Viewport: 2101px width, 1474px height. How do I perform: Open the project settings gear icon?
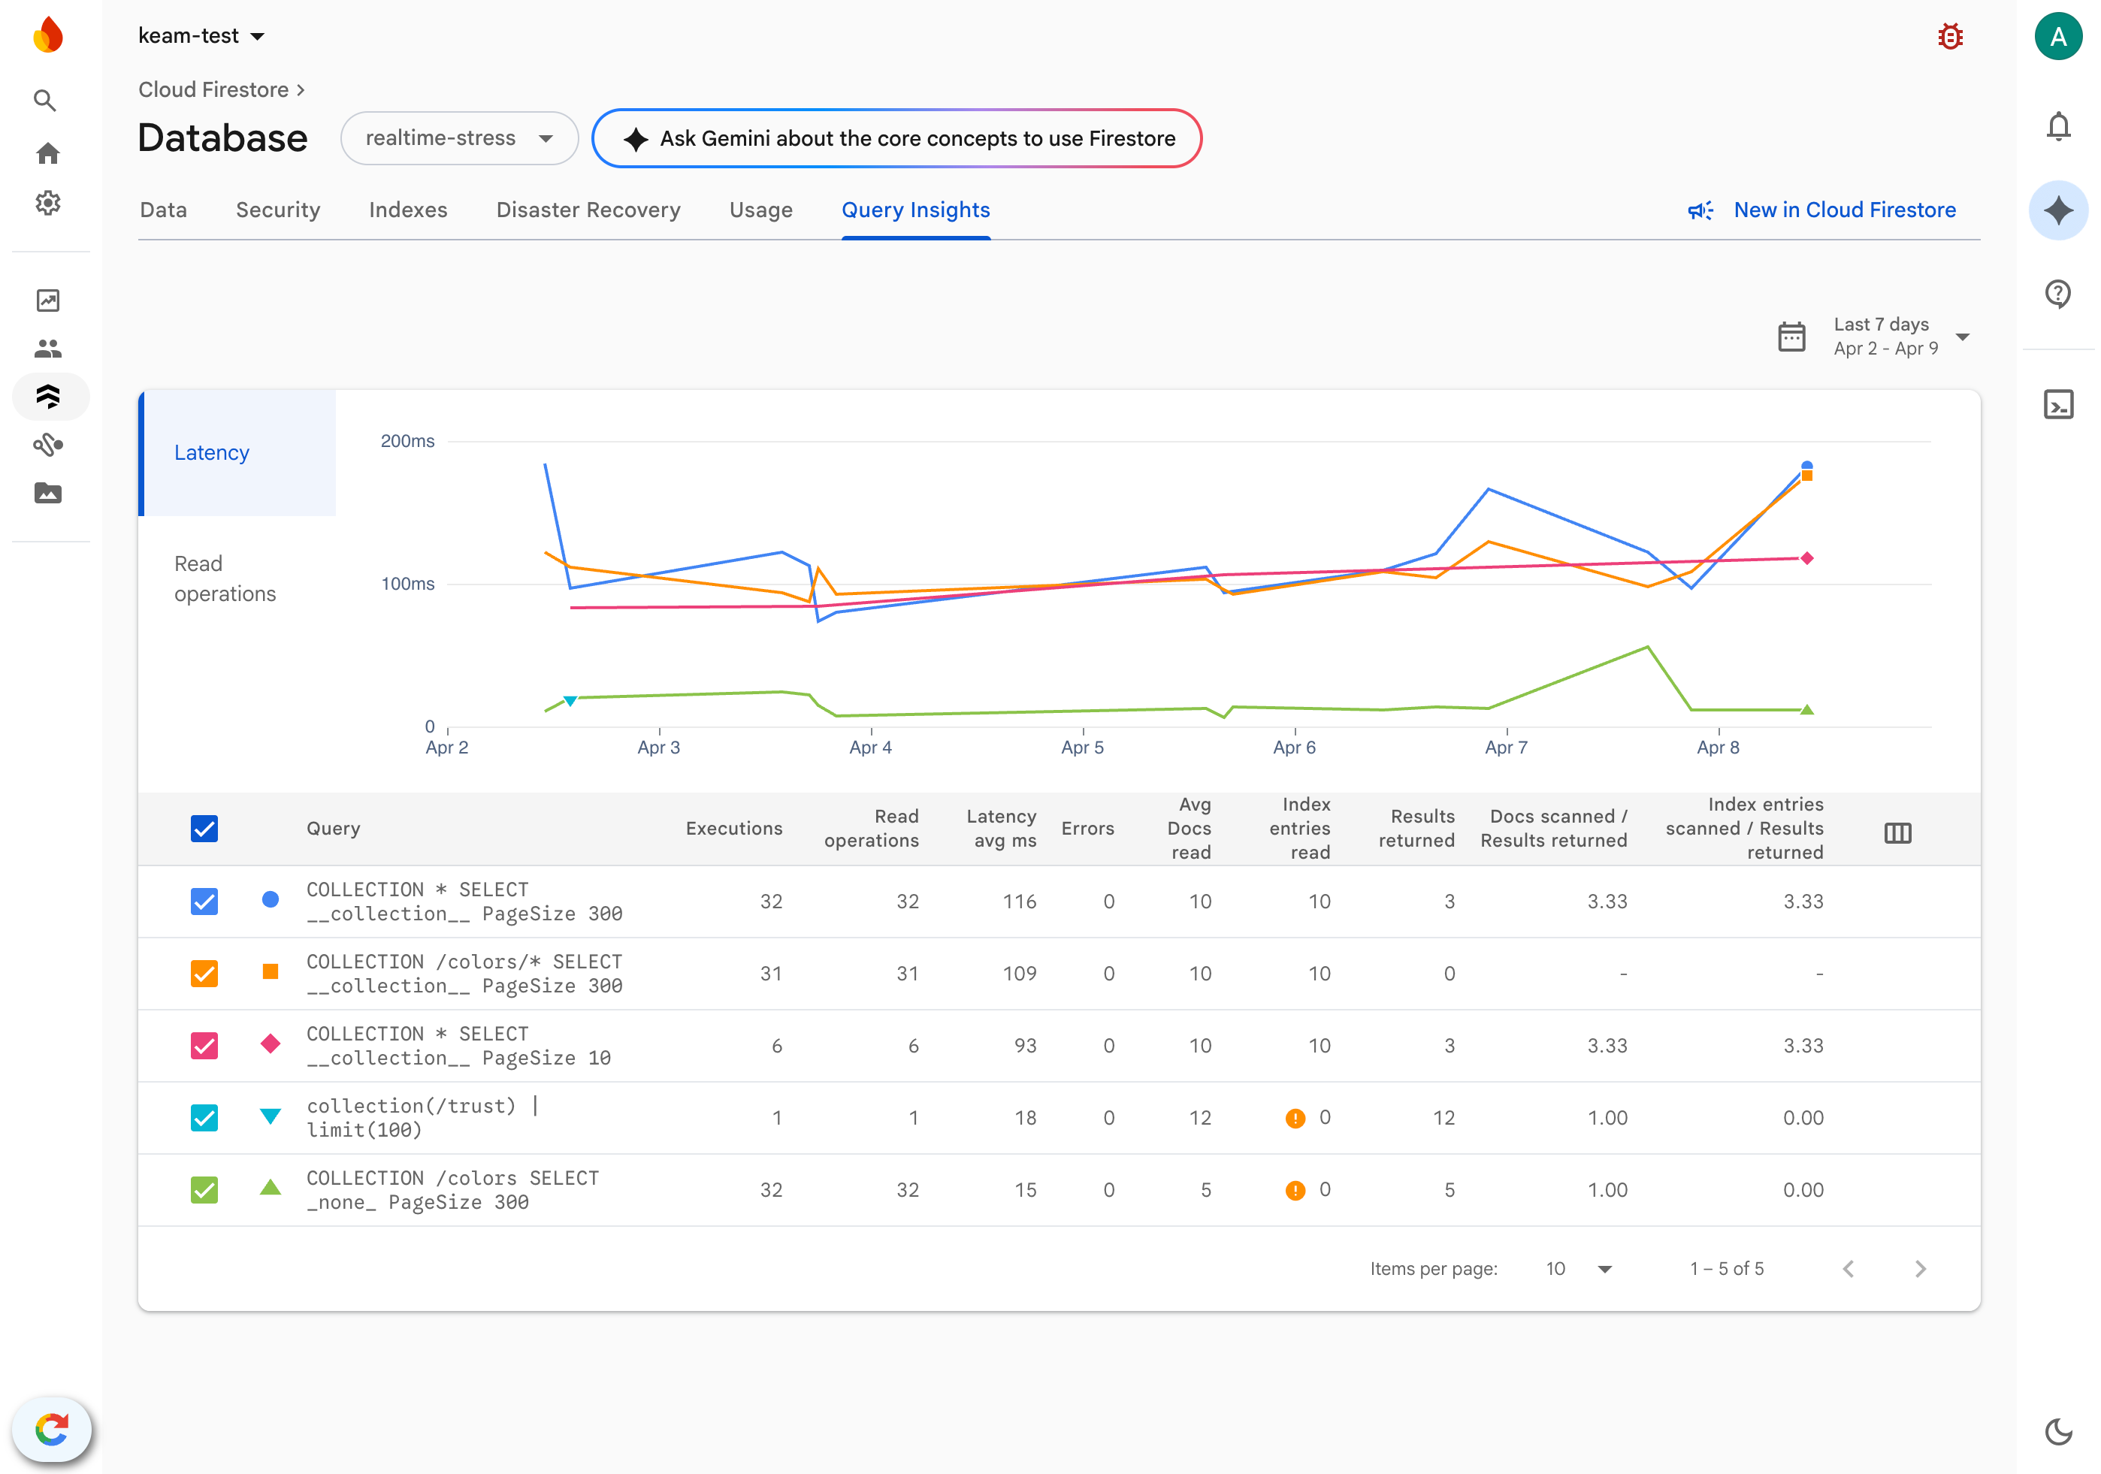pyautogui.click(x=47, y=202)
